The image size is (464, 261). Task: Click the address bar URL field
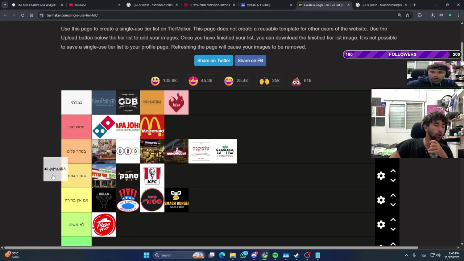pos(217,15)
